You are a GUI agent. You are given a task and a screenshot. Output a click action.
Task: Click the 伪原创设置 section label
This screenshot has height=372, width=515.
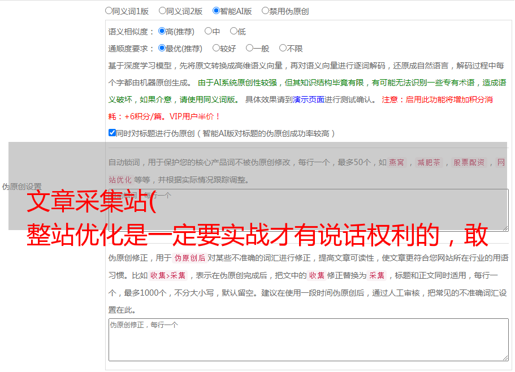coord(21,187)
